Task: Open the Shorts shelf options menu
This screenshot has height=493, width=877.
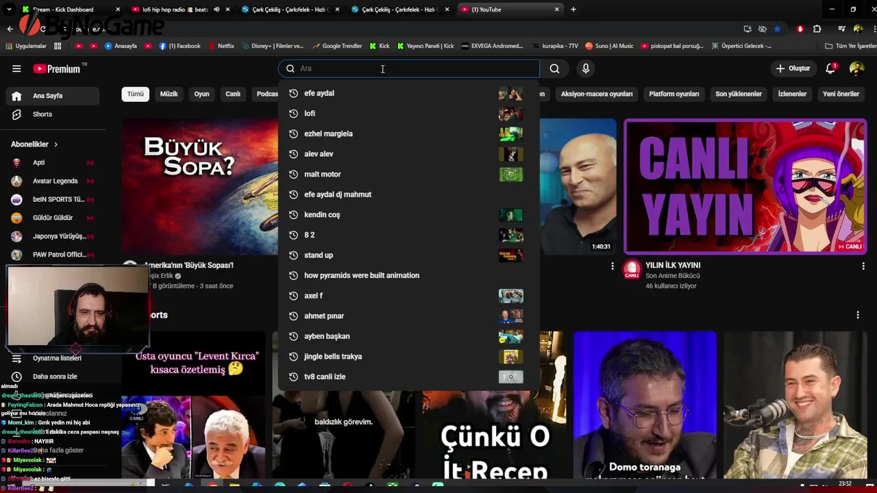Action: (x=858, y=315)
